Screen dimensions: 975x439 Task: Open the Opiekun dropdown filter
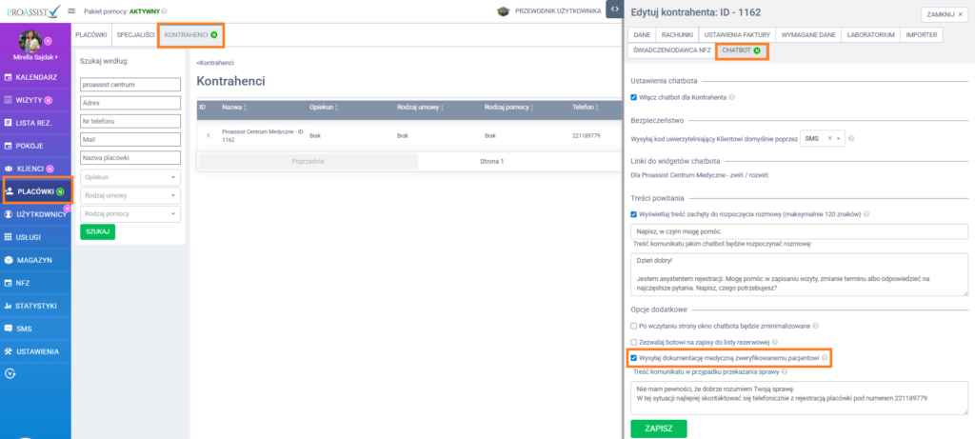click(129, 177)
